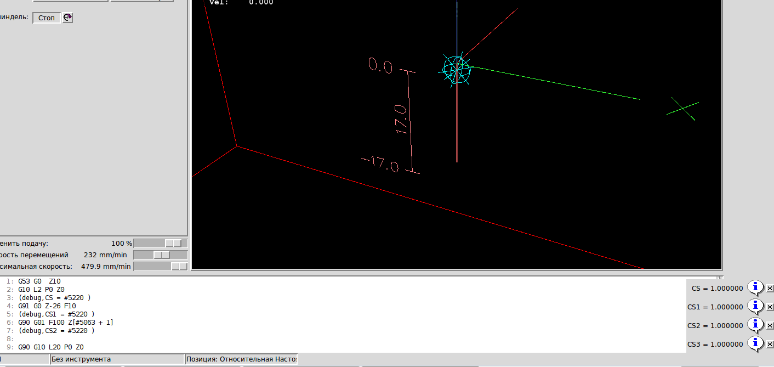
Task: Select line (debug,CS1 = #5220 )
Action: pos(56,314)
